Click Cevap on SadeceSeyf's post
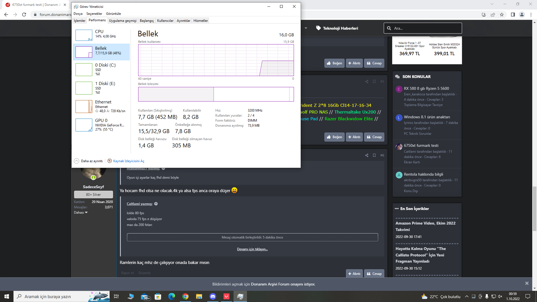This screenshot has width=537, height=302. [x=374, y=274]
